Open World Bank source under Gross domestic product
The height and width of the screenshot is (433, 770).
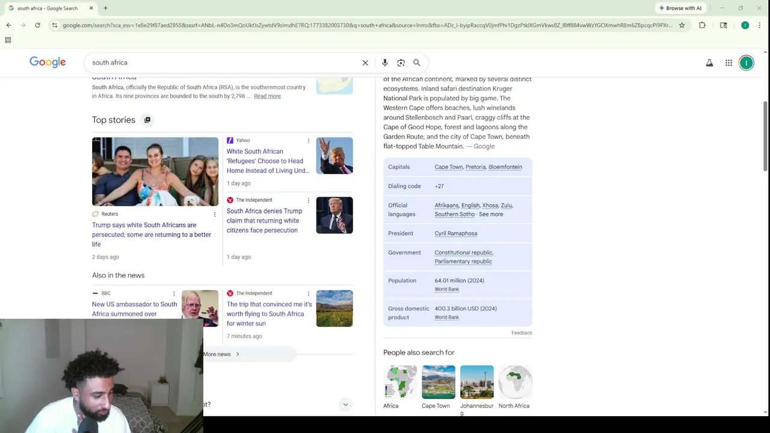(x=447, y=318)
